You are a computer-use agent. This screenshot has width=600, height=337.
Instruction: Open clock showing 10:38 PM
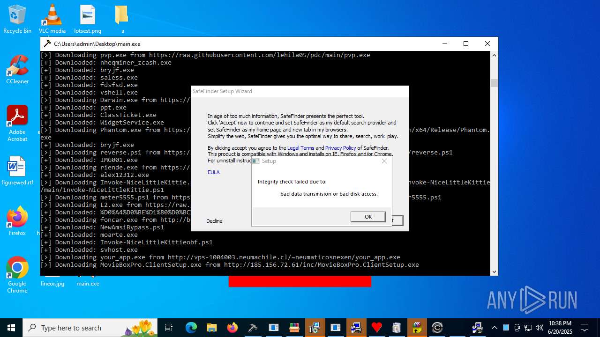[x=560, y=328]
